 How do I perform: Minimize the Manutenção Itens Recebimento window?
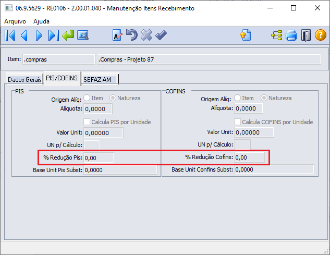coord(270,8)
